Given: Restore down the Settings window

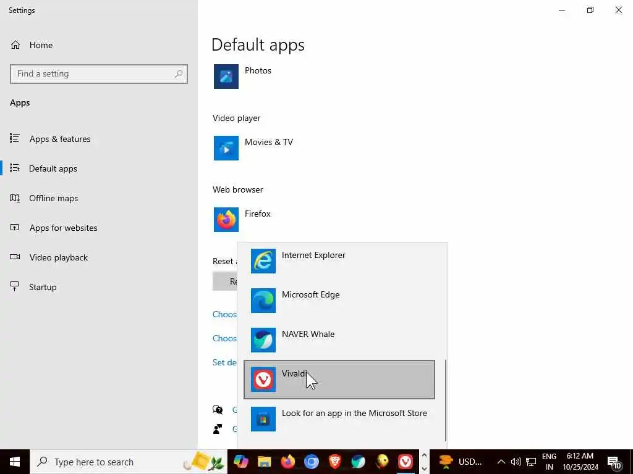Looking at the screenshot, I should pyautogui.click(x=590, y=10).
